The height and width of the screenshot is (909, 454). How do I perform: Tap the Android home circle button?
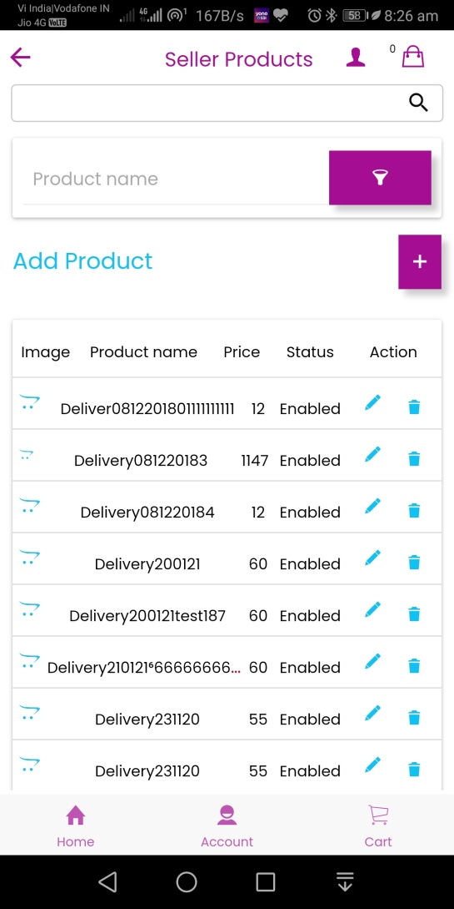187,881
